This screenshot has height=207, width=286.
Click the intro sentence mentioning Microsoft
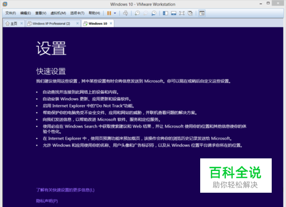pos(133,81)
